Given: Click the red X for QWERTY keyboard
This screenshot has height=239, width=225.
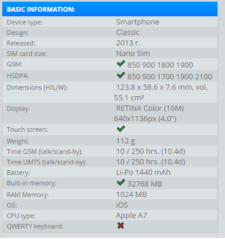Looking at the screenshot, I should (x=121, y=226).
